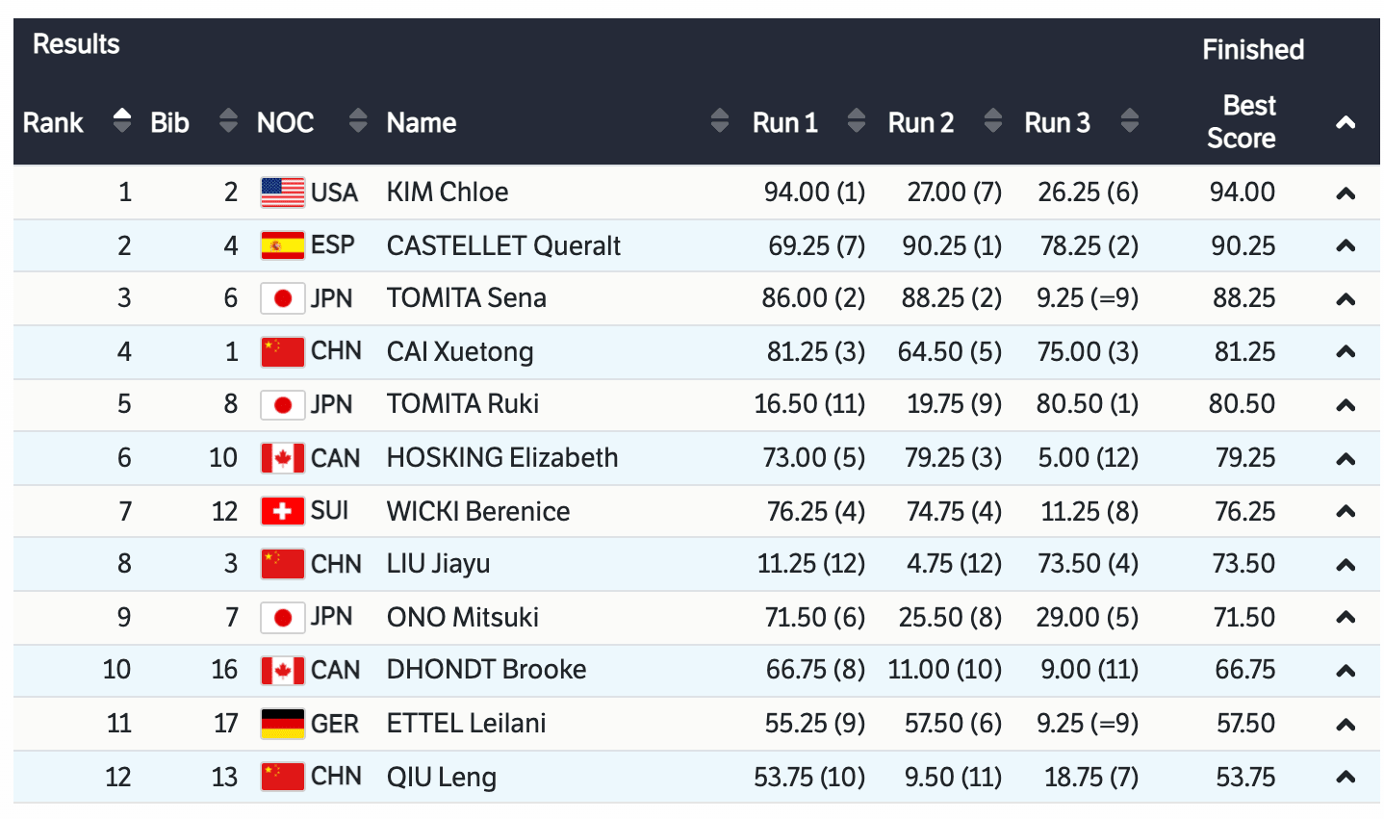The height and width of the screenshot is (819, 1384).
Task: Collapse all rows using header chevron
Action: click(x=1346, y=122)
